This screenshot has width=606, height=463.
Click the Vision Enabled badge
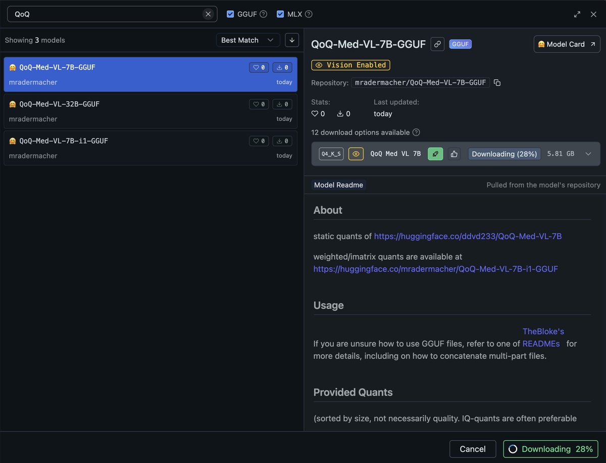pyautogui.click(x=351, y=65)
